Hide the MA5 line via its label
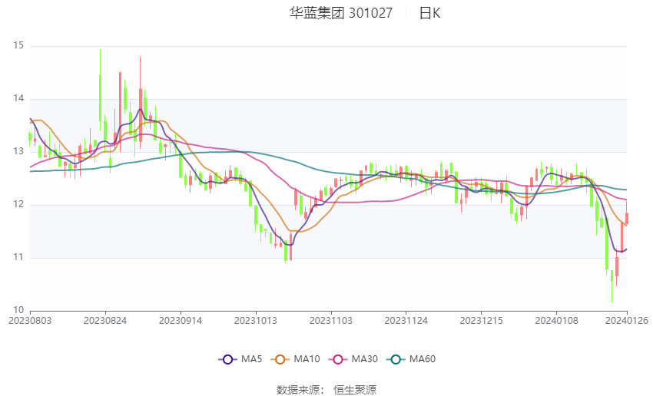This screenshot has width=653, height=396. coord(251,359)
